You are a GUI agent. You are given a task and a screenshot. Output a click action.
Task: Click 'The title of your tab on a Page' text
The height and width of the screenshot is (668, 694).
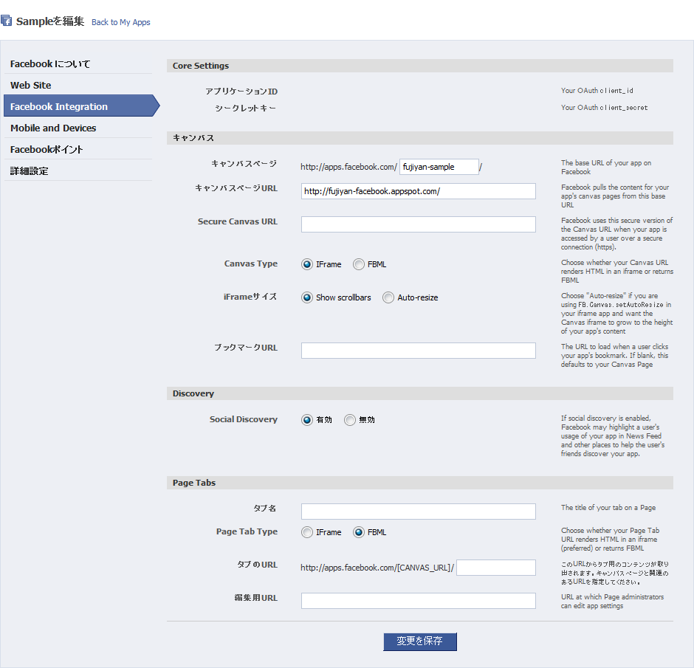coord(608,508)
